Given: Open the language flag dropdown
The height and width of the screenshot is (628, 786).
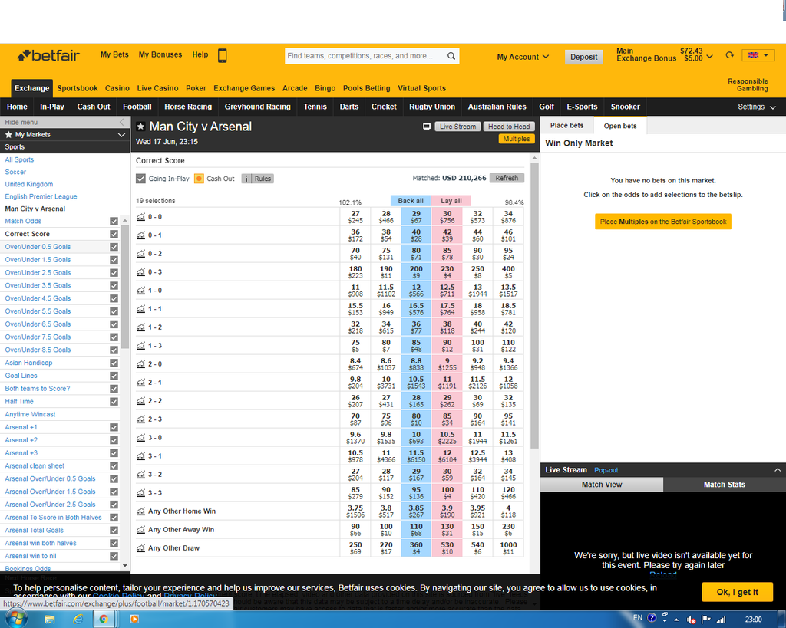Looking at the screenshot, I should click(758, 55).
